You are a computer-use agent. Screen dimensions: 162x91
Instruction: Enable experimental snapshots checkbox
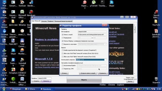[63, 50]
